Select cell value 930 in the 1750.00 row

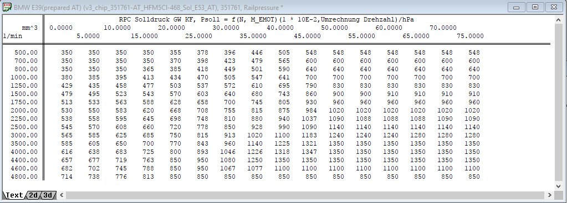[311, 102]
